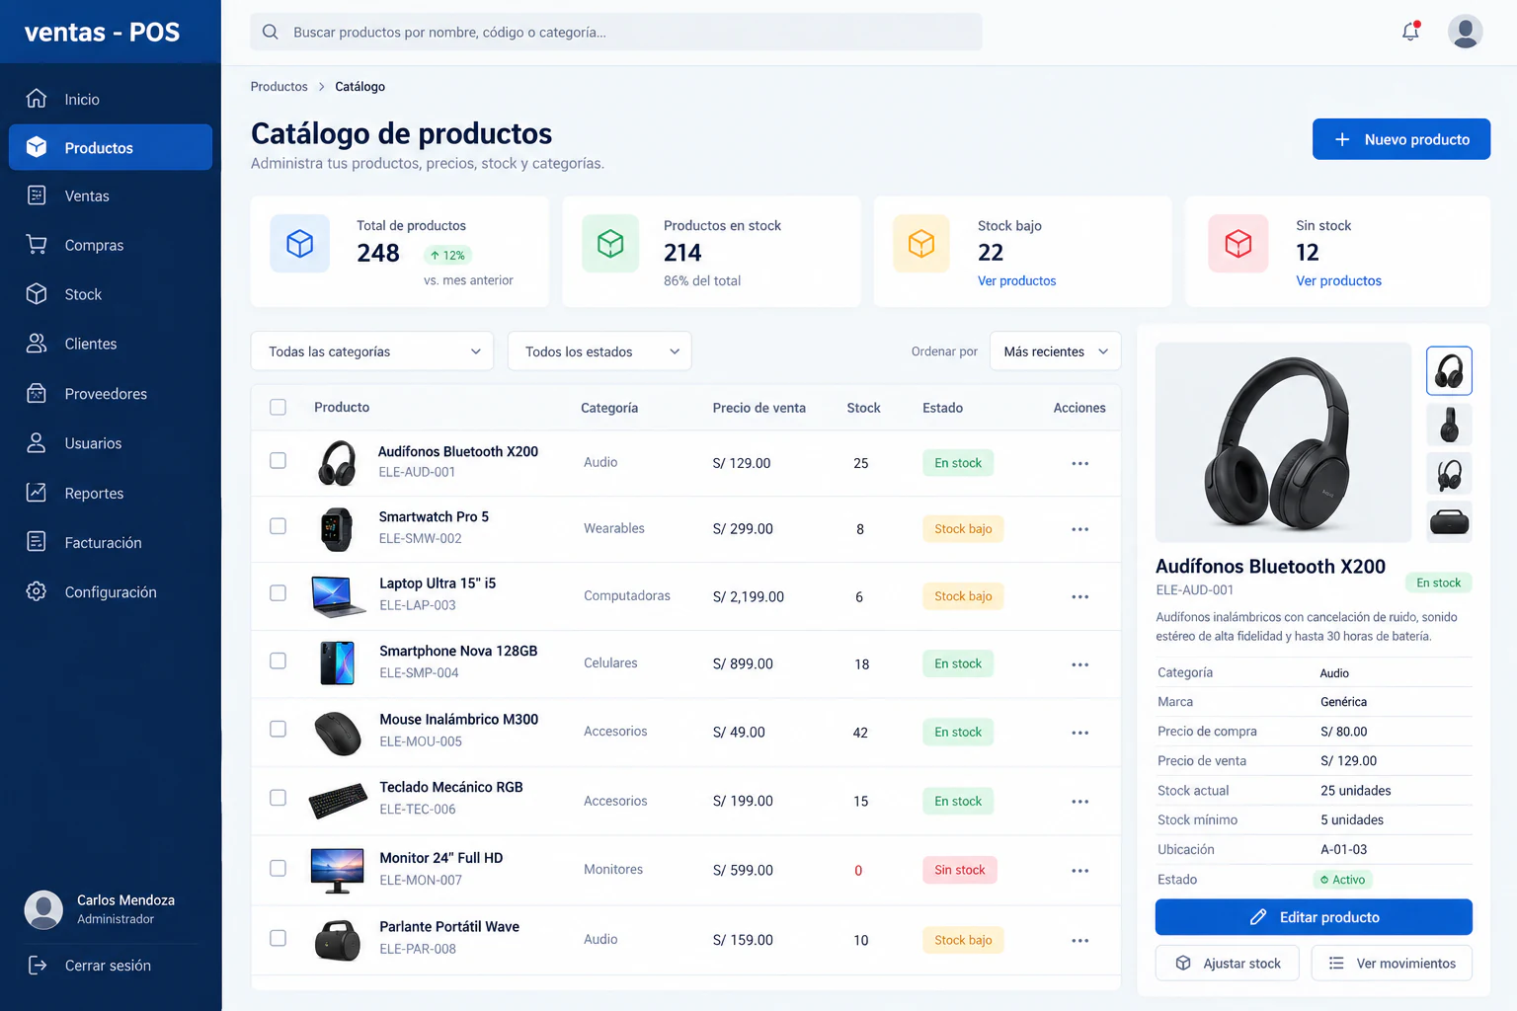Click Carlos Mendoza profile avatar in sidebar

point(43,909)
